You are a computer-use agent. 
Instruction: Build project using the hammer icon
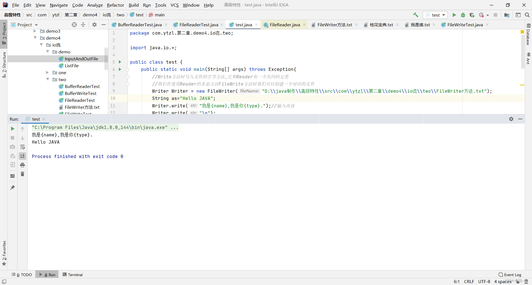point(416,15)
